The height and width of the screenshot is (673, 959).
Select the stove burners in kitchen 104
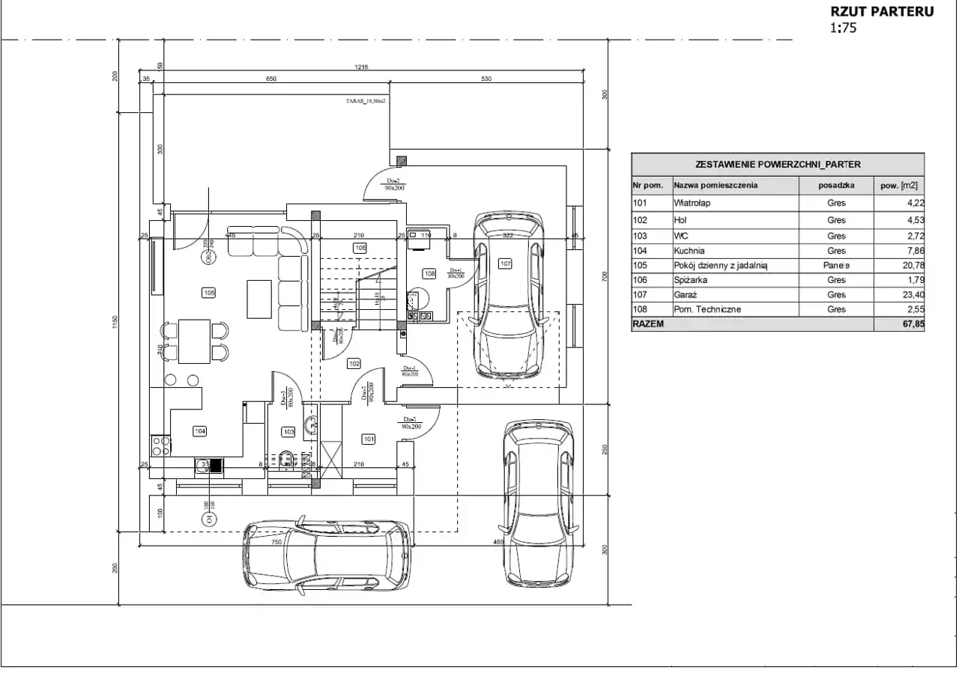point(161,445)
